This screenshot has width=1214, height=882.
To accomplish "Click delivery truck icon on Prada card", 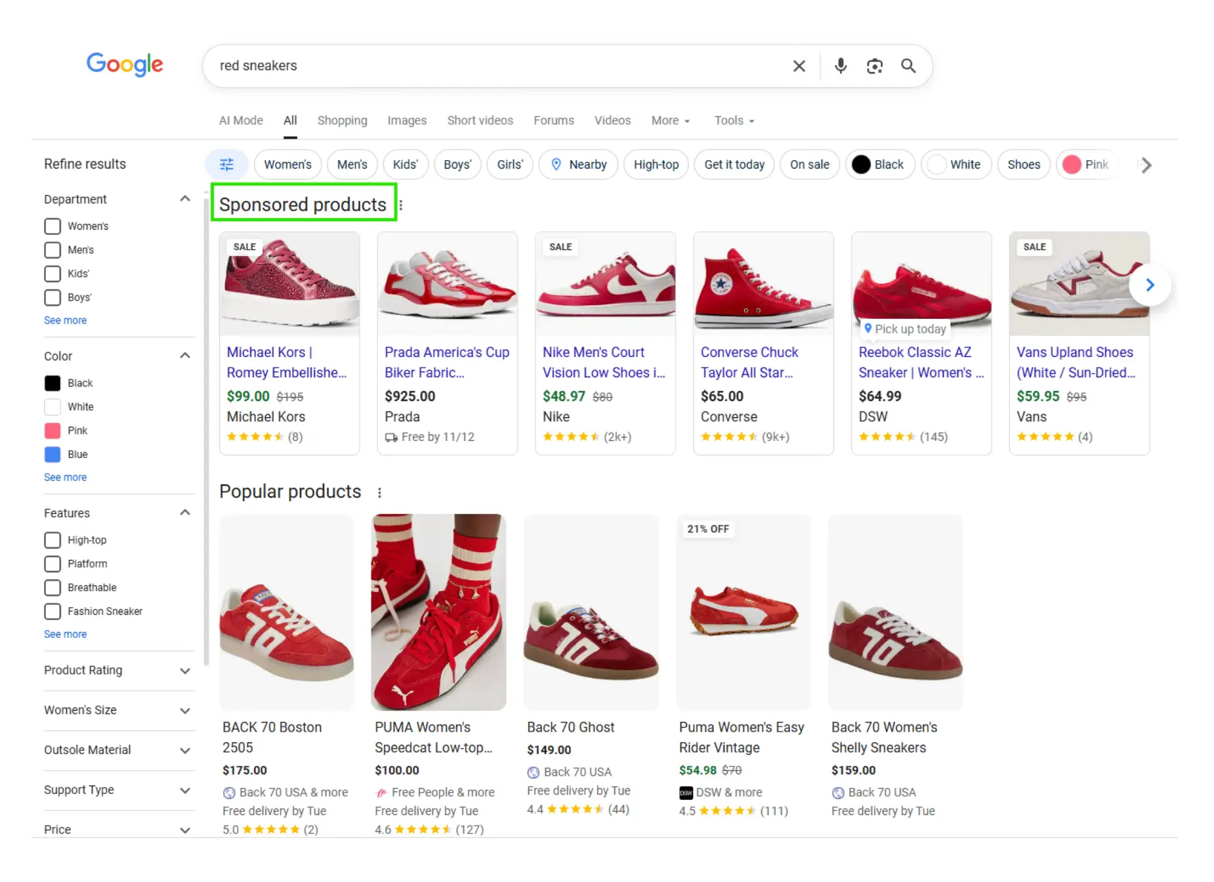I will pyautogui.click(x=391, y=437).
